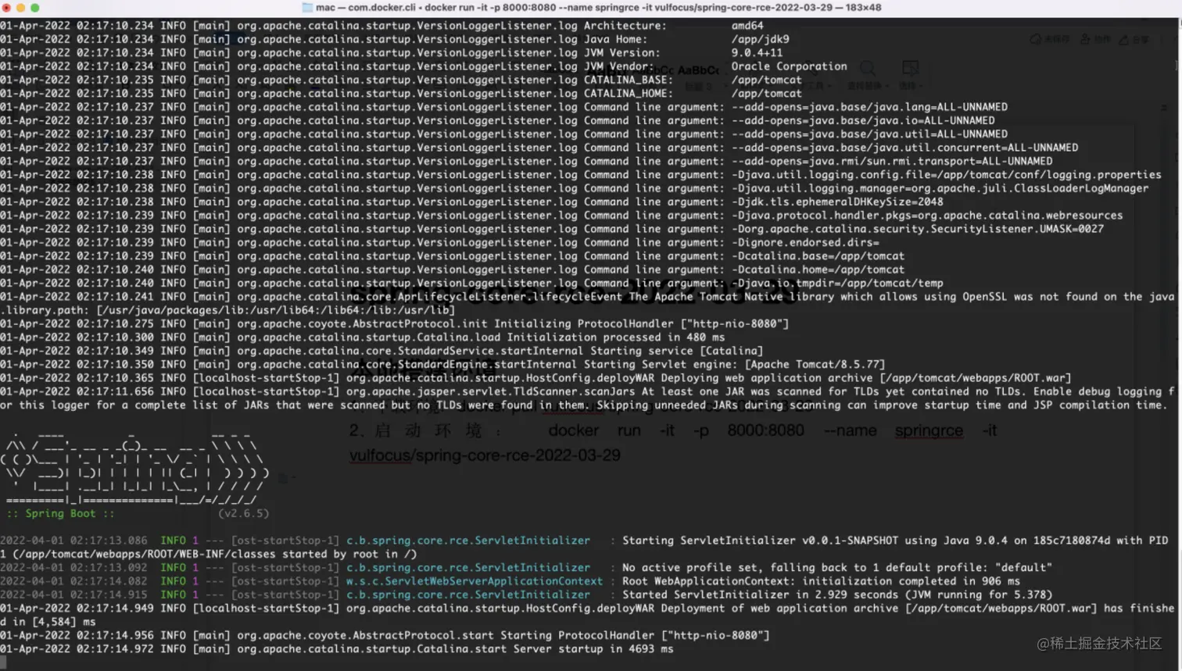Select argument '--add-opens=java.base/java.lang=ALL-UNNAMED'
Viewport: 1182px width, 671px height.
pos(869,107)
